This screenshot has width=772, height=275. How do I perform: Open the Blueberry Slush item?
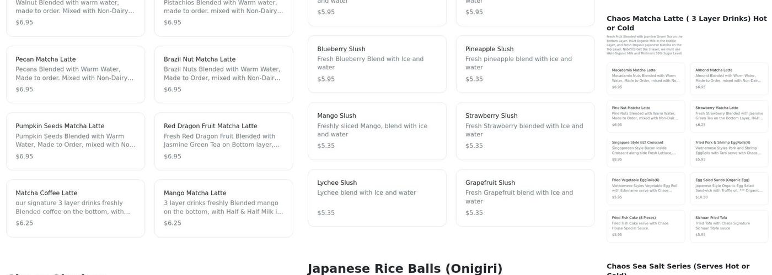coord(377,64)
